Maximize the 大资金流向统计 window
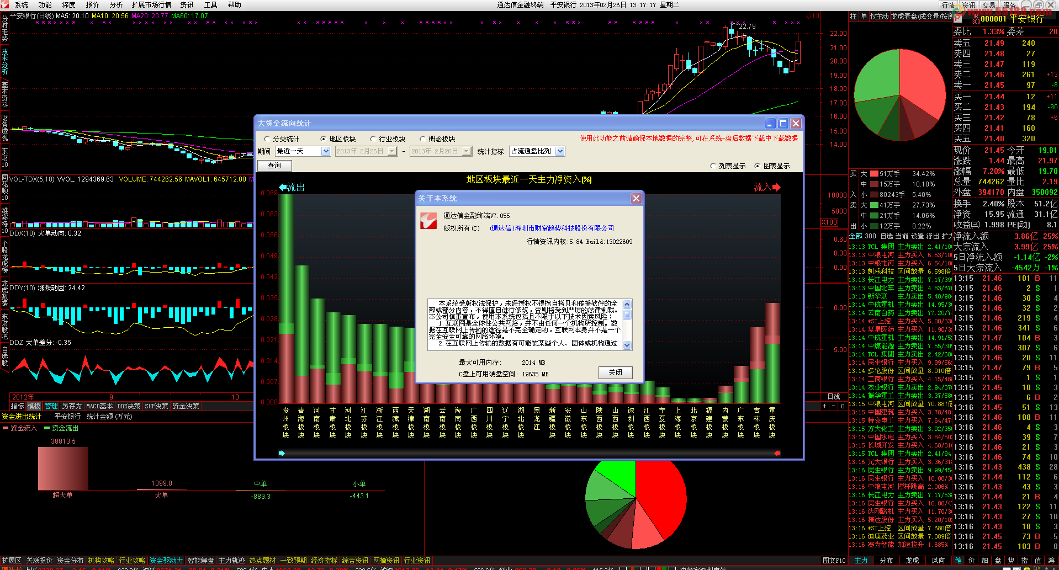The height and width of the screenshot is (570, 1059). 783,123
